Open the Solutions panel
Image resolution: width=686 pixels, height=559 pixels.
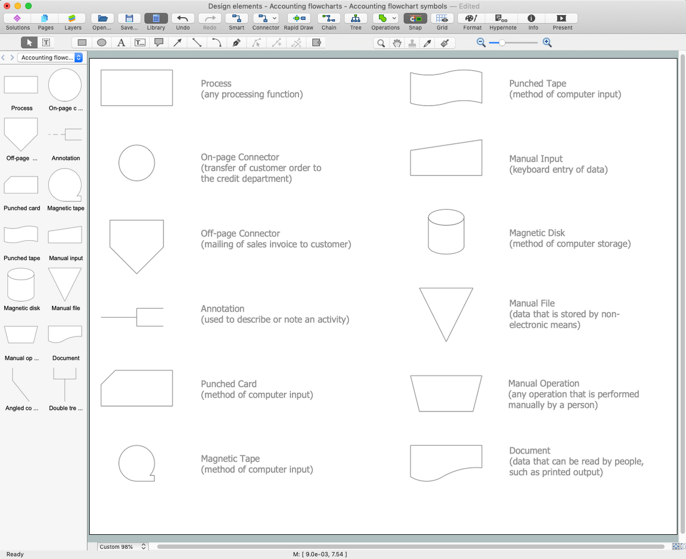pos(18,19)
